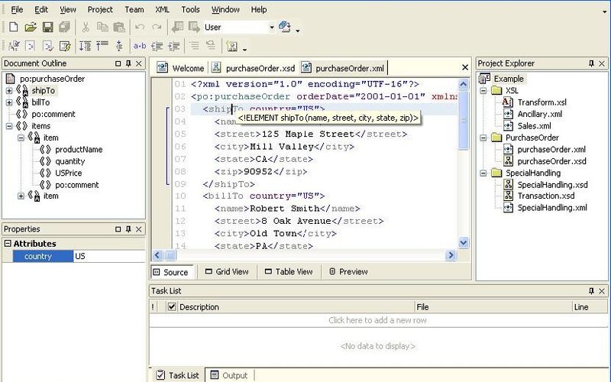This screenshot has width=611, height=382.
Task: Expand the billTo node
Action: coord(9,102)
